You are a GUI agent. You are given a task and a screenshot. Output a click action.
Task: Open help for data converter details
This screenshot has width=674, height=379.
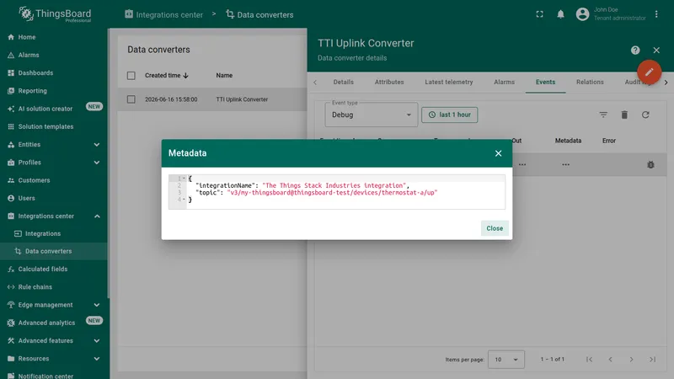[635, 51]
